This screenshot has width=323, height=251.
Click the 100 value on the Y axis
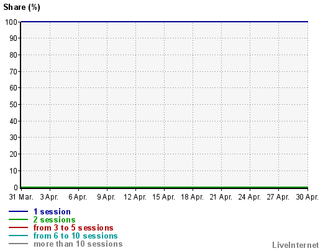11,22
